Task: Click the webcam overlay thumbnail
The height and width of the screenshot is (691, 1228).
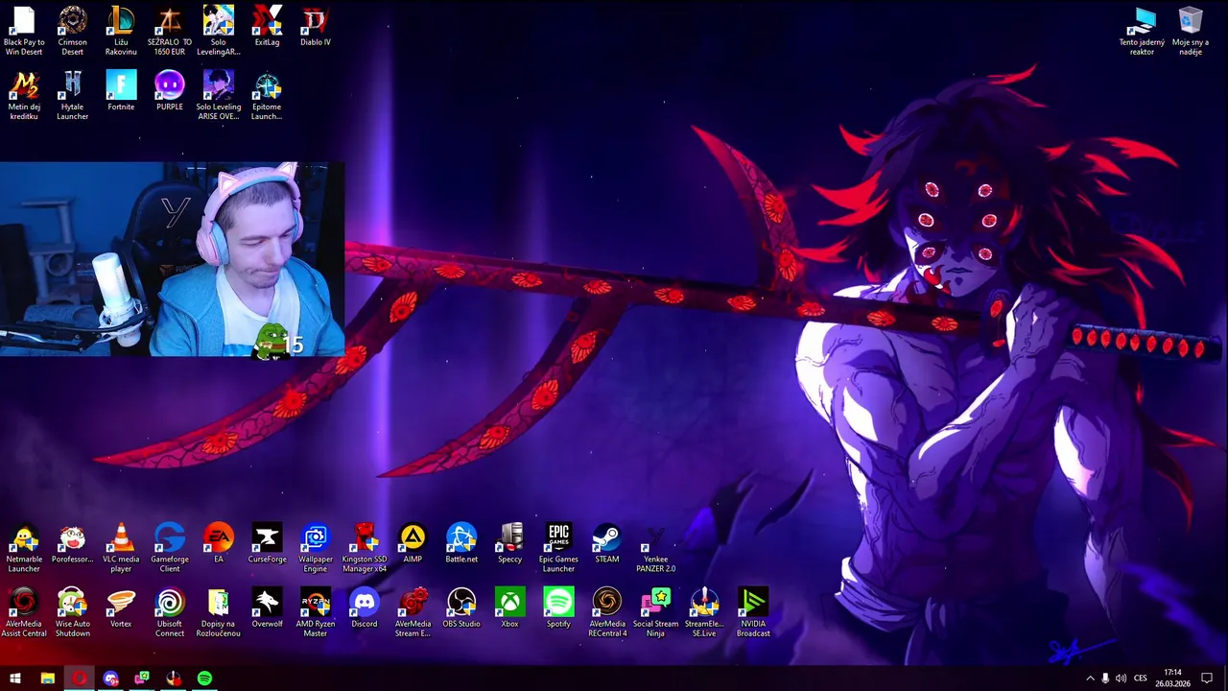Action: [x=172, y=259]
